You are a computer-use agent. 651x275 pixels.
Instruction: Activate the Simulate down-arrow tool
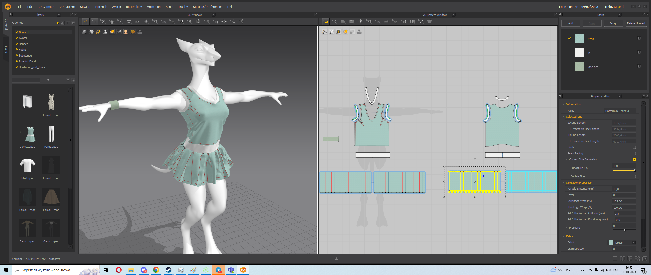click(x=86, y=22)
